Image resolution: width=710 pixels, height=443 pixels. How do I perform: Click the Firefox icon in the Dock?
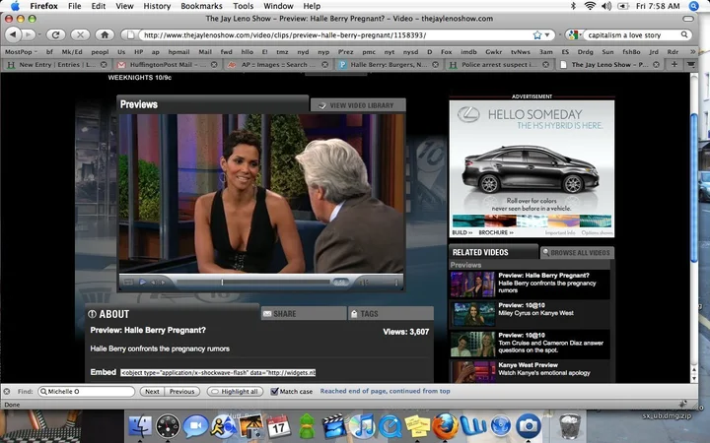click(x=445, y=426)
